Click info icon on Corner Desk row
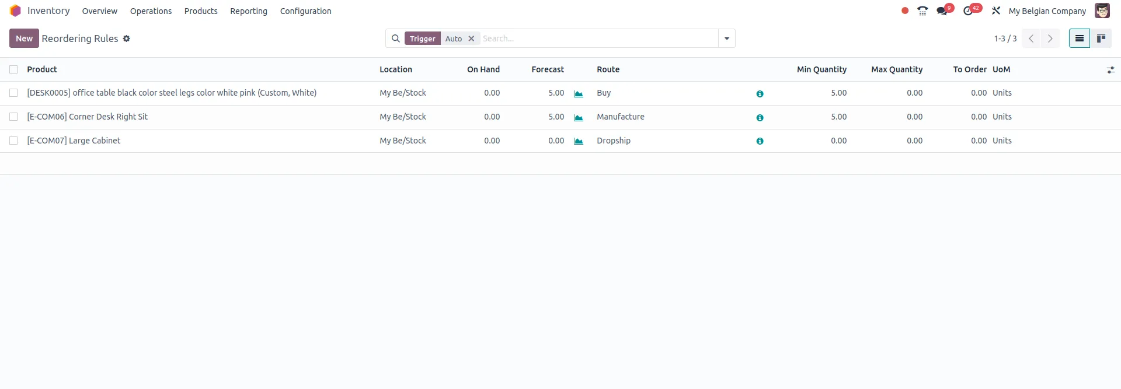 (760, 117)
